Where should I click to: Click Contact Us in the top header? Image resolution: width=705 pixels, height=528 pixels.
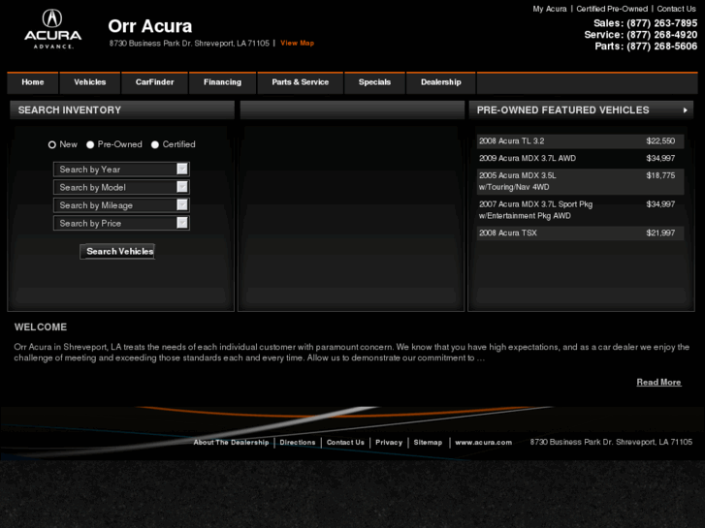point(676,9)
